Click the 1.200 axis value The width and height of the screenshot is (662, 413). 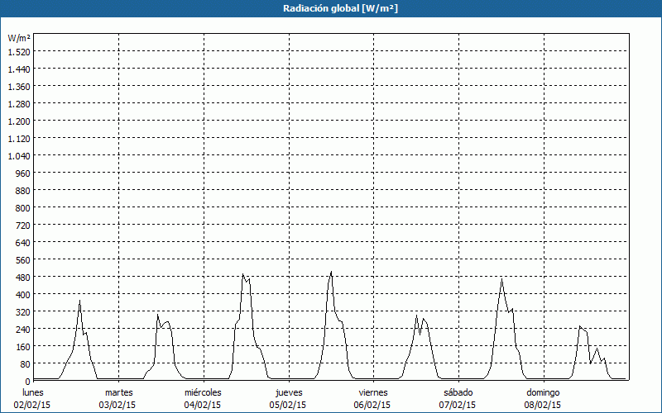(19, 121)
